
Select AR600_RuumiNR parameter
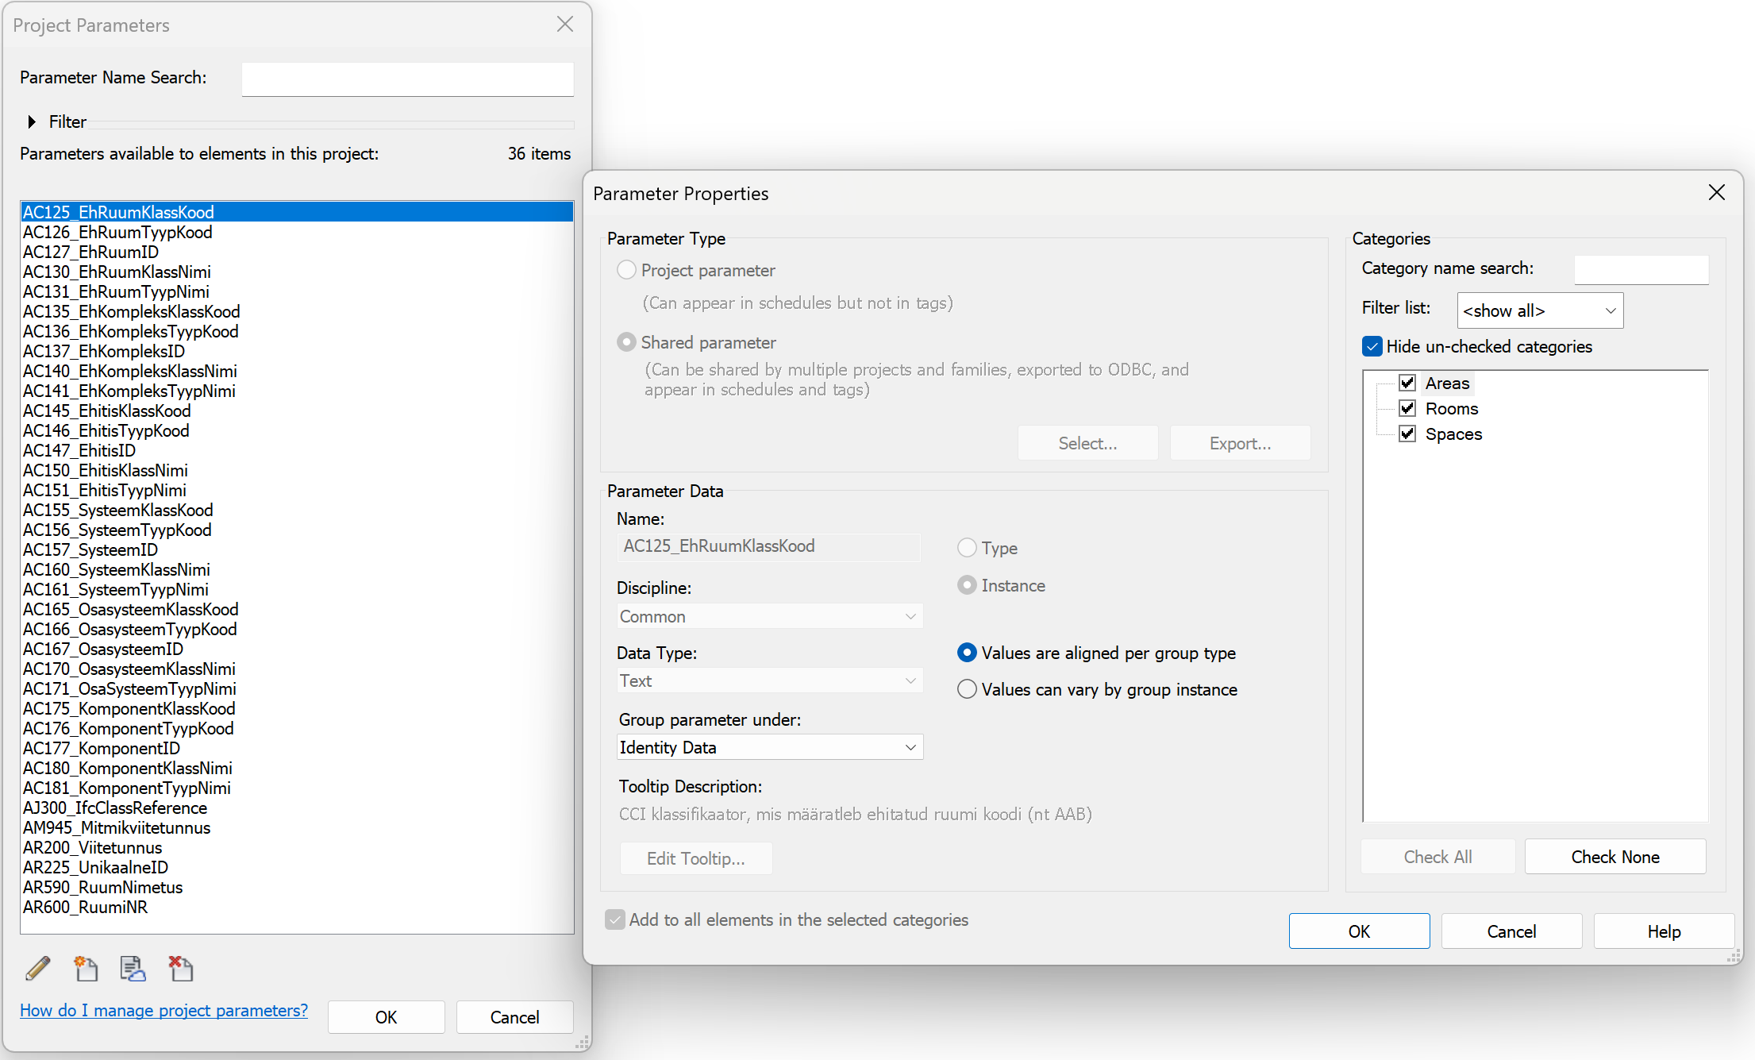click(297, 907)
